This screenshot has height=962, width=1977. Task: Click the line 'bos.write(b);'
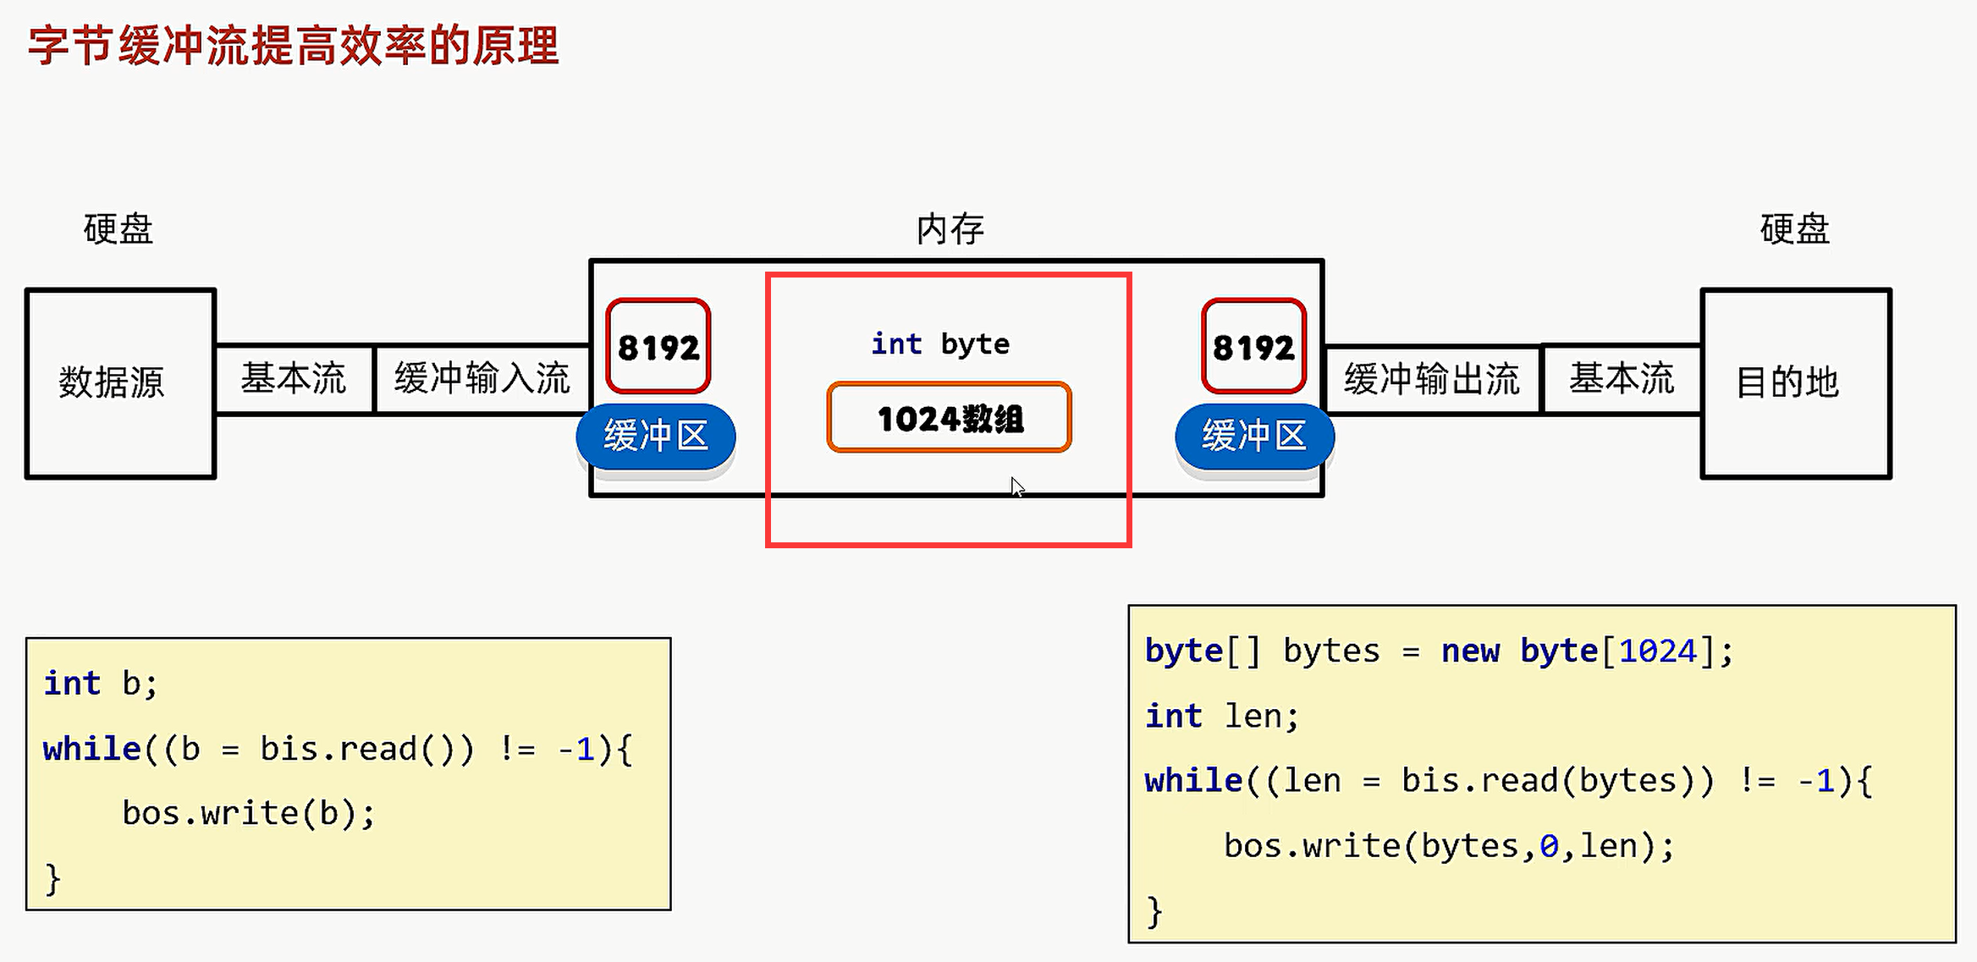[x=249, y=813]
